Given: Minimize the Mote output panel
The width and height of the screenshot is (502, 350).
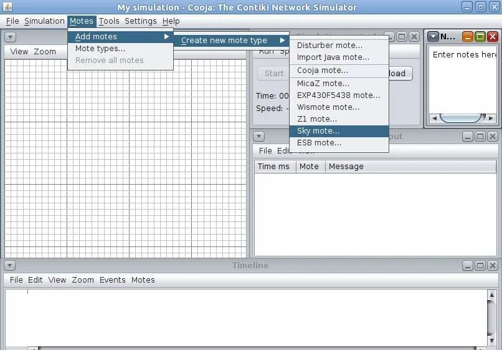Looking at the screenshot, I should [468, 137].
